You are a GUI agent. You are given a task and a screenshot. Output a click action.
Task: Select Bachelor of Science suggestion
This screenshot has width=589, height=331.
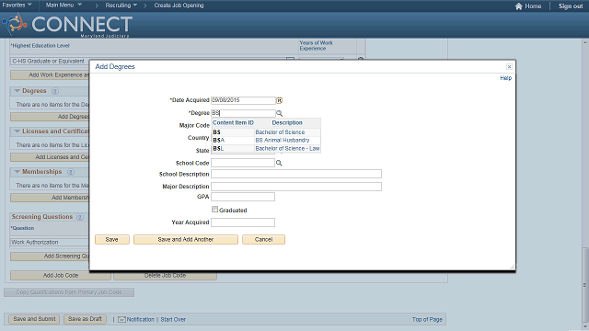pyautogui.click(x=280, y=132)
